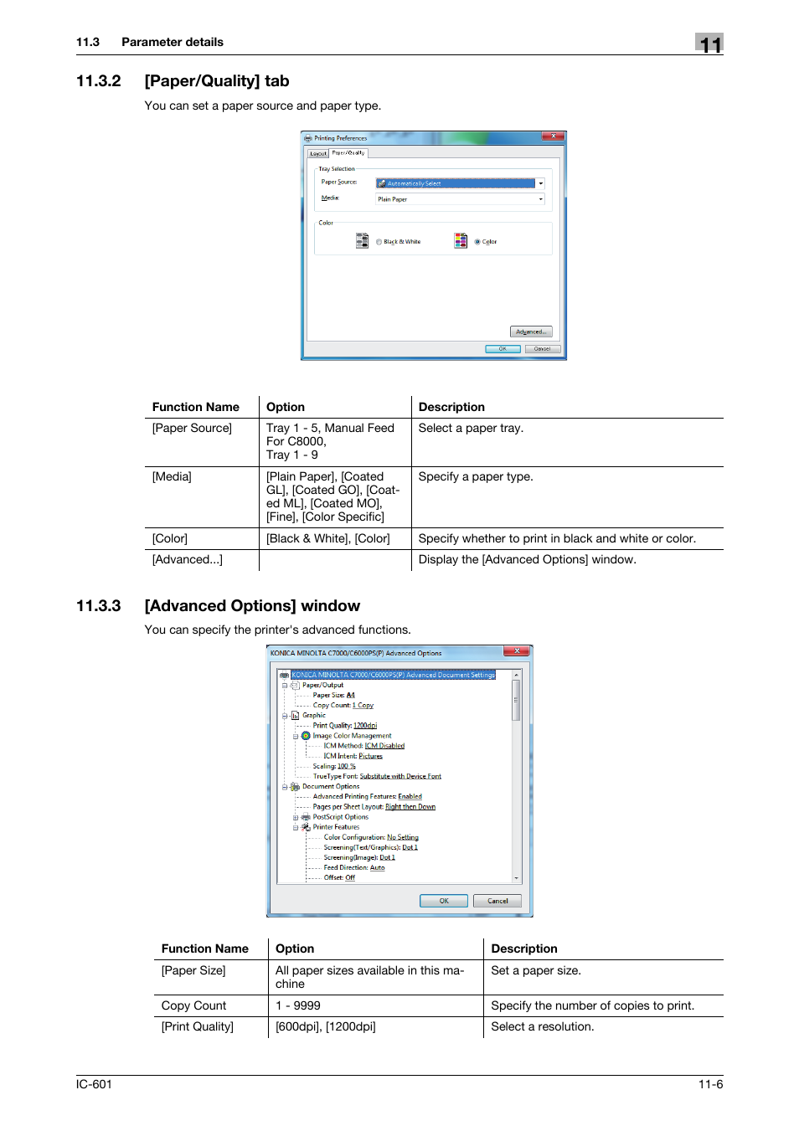Expand the PostScript Options node
The image size is (799, 1131).
296,818
